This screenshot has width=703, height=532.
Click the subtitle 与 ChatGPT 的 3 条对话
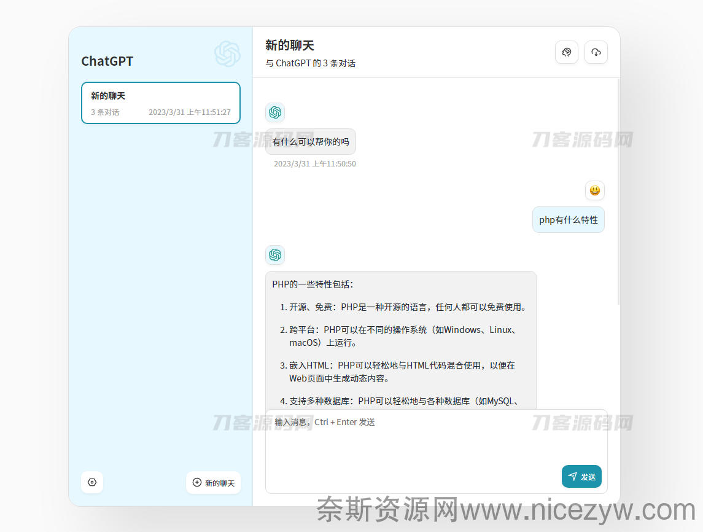pos(310,63)
